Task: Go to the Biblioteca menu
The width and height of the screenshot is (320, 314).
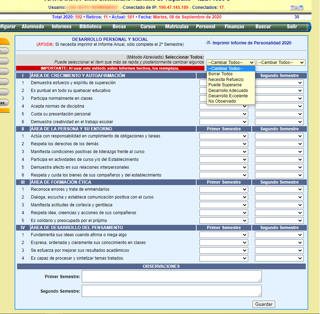Action: click(90, 27)
